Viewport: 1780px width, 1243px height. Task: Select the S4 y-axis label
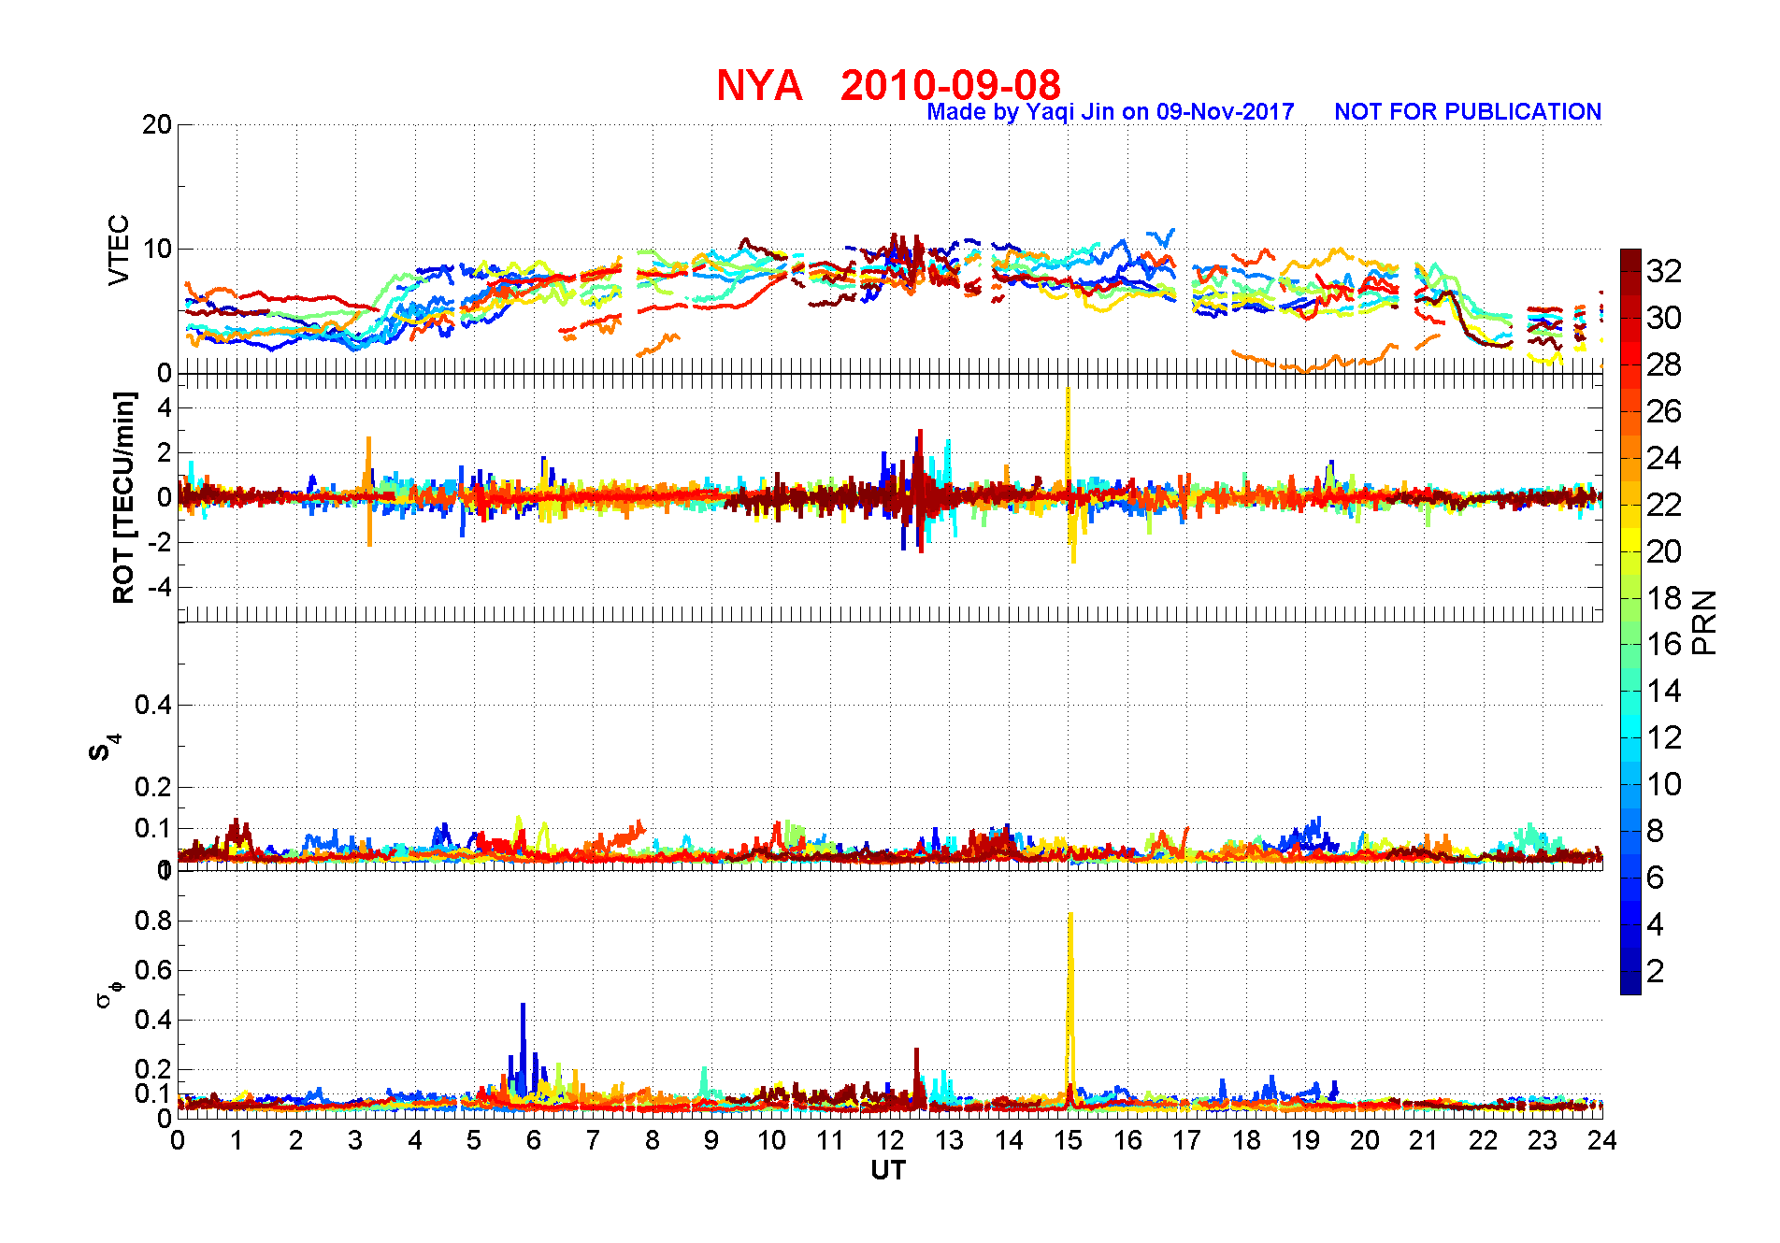104,747
